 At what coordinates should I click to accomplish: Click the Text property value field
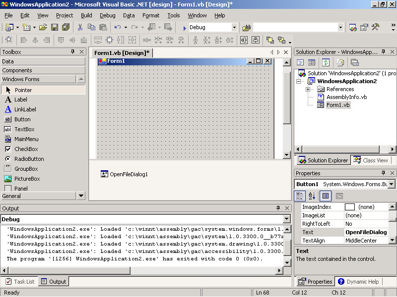pyautogui.click(x=366, y=232)
